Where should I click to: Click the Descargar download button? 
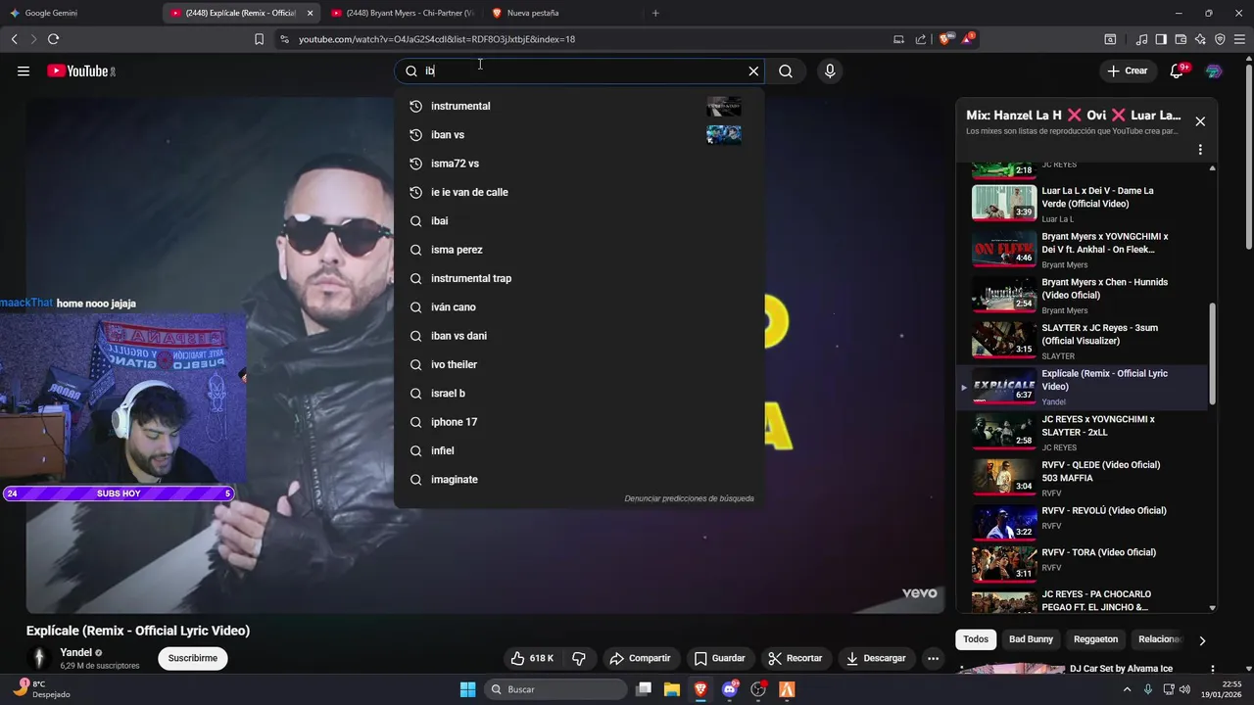click(x=876, y=658)
